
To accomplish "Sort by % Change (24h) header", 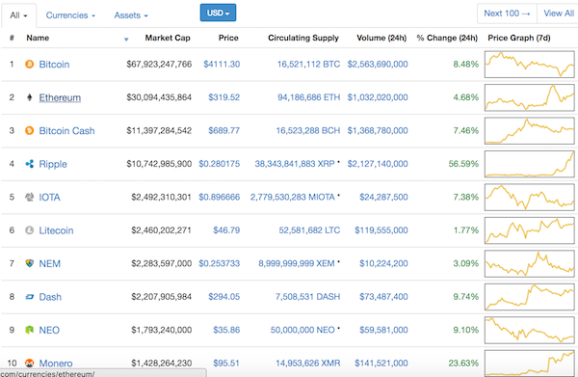I will click(x=447, y=38).
